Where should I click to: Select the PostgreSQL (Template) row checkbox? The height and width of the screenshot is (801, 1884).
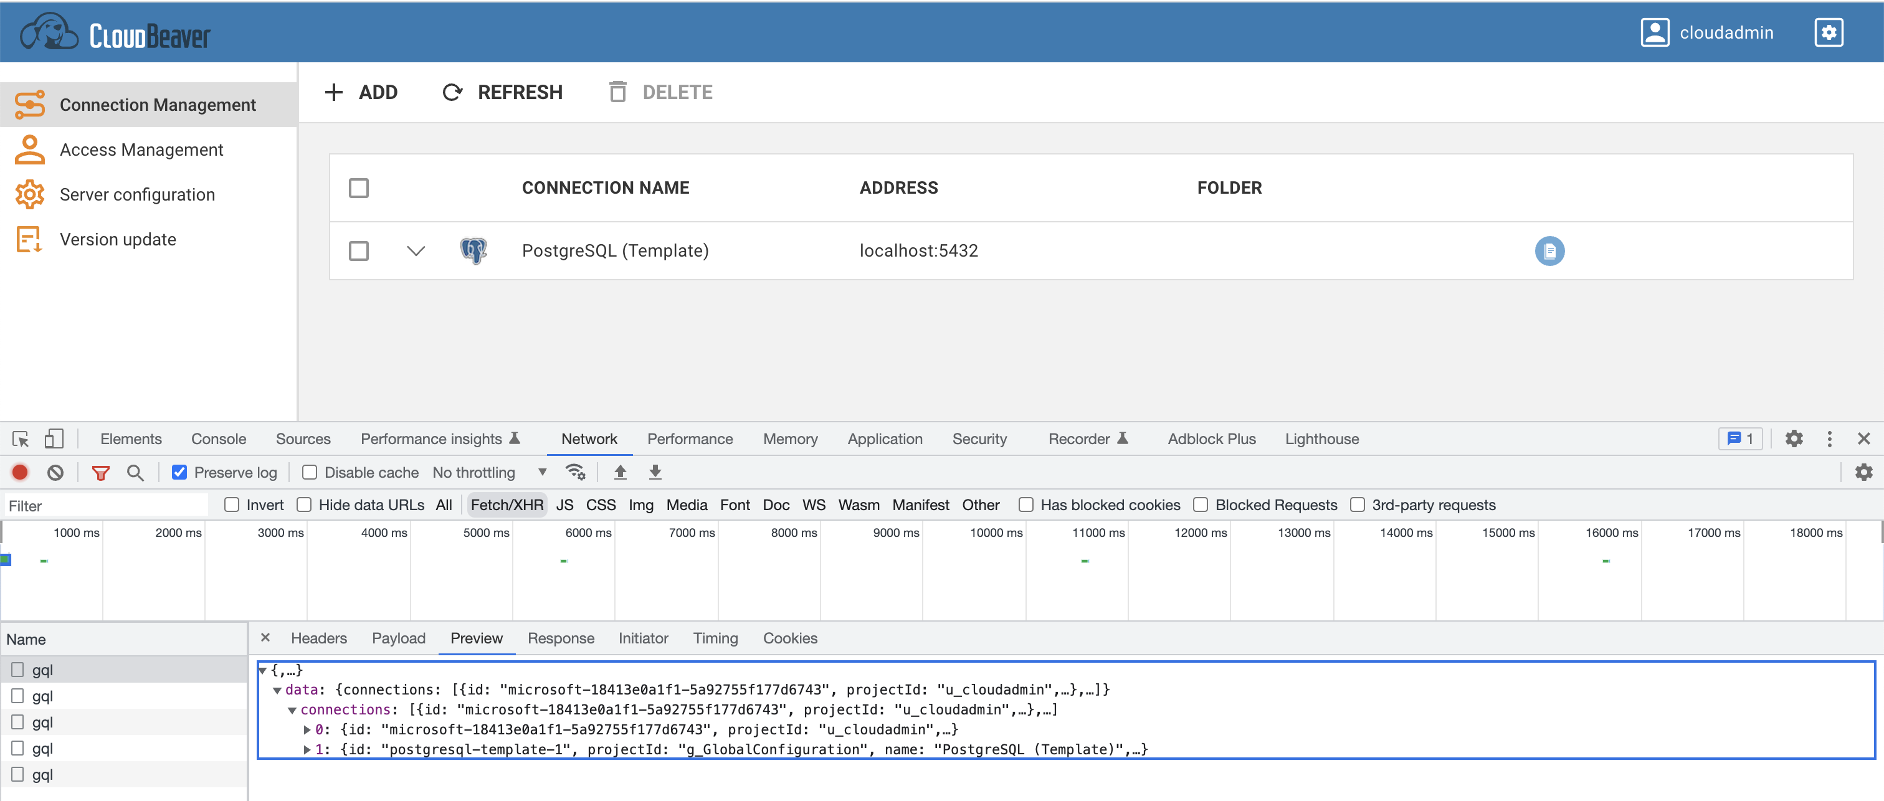pyautogui.click(x=358, y=250)
